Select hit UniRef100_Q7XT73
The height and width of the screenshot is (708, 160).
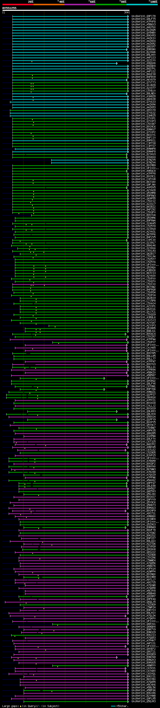[143, 82]
